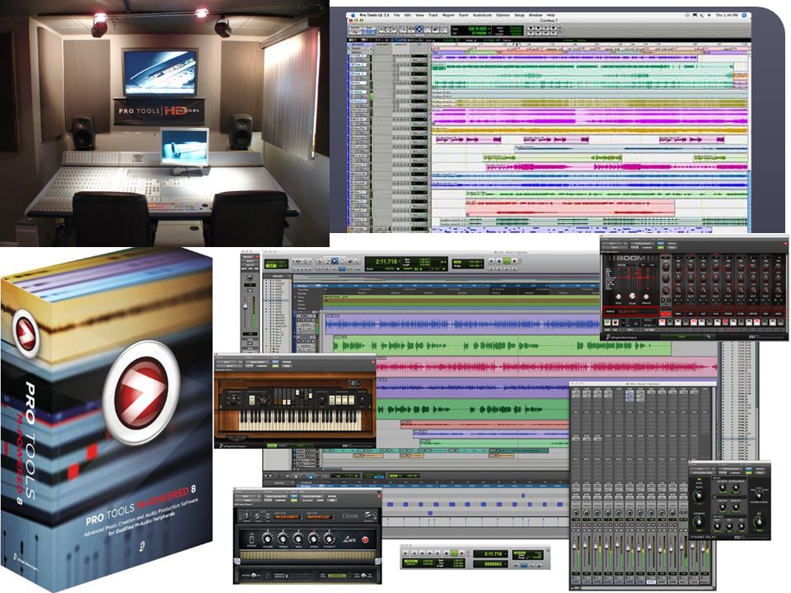
Task: Click the Bass knob on the Lux amp
Action: click(298, 538)
